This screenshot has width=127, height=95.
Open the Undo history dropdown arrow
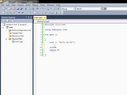pos(40,9)
